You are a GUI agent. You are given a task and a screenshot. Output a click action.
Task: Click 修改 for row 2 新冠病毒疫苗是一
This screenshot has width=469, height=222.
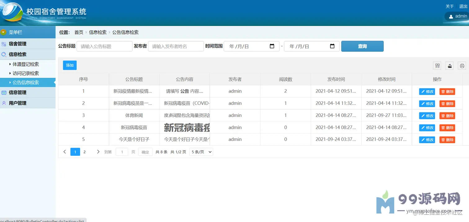(x=427, y=104)
